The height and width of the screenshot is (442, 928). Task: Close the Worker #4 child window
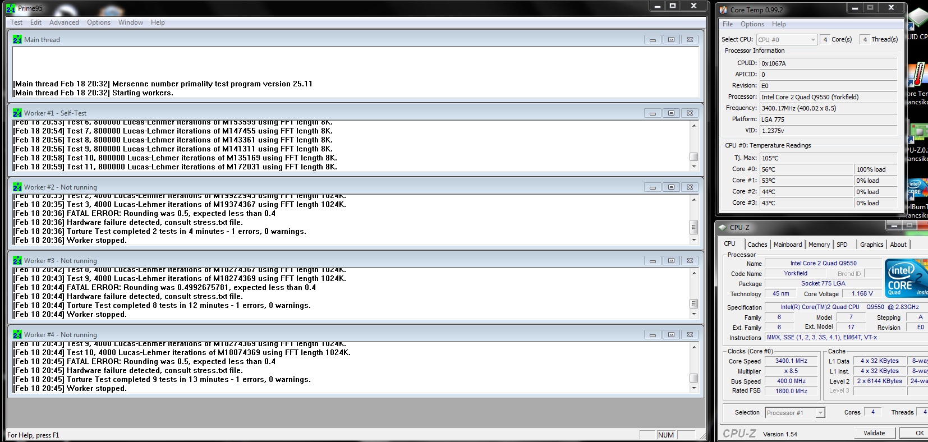690,335
